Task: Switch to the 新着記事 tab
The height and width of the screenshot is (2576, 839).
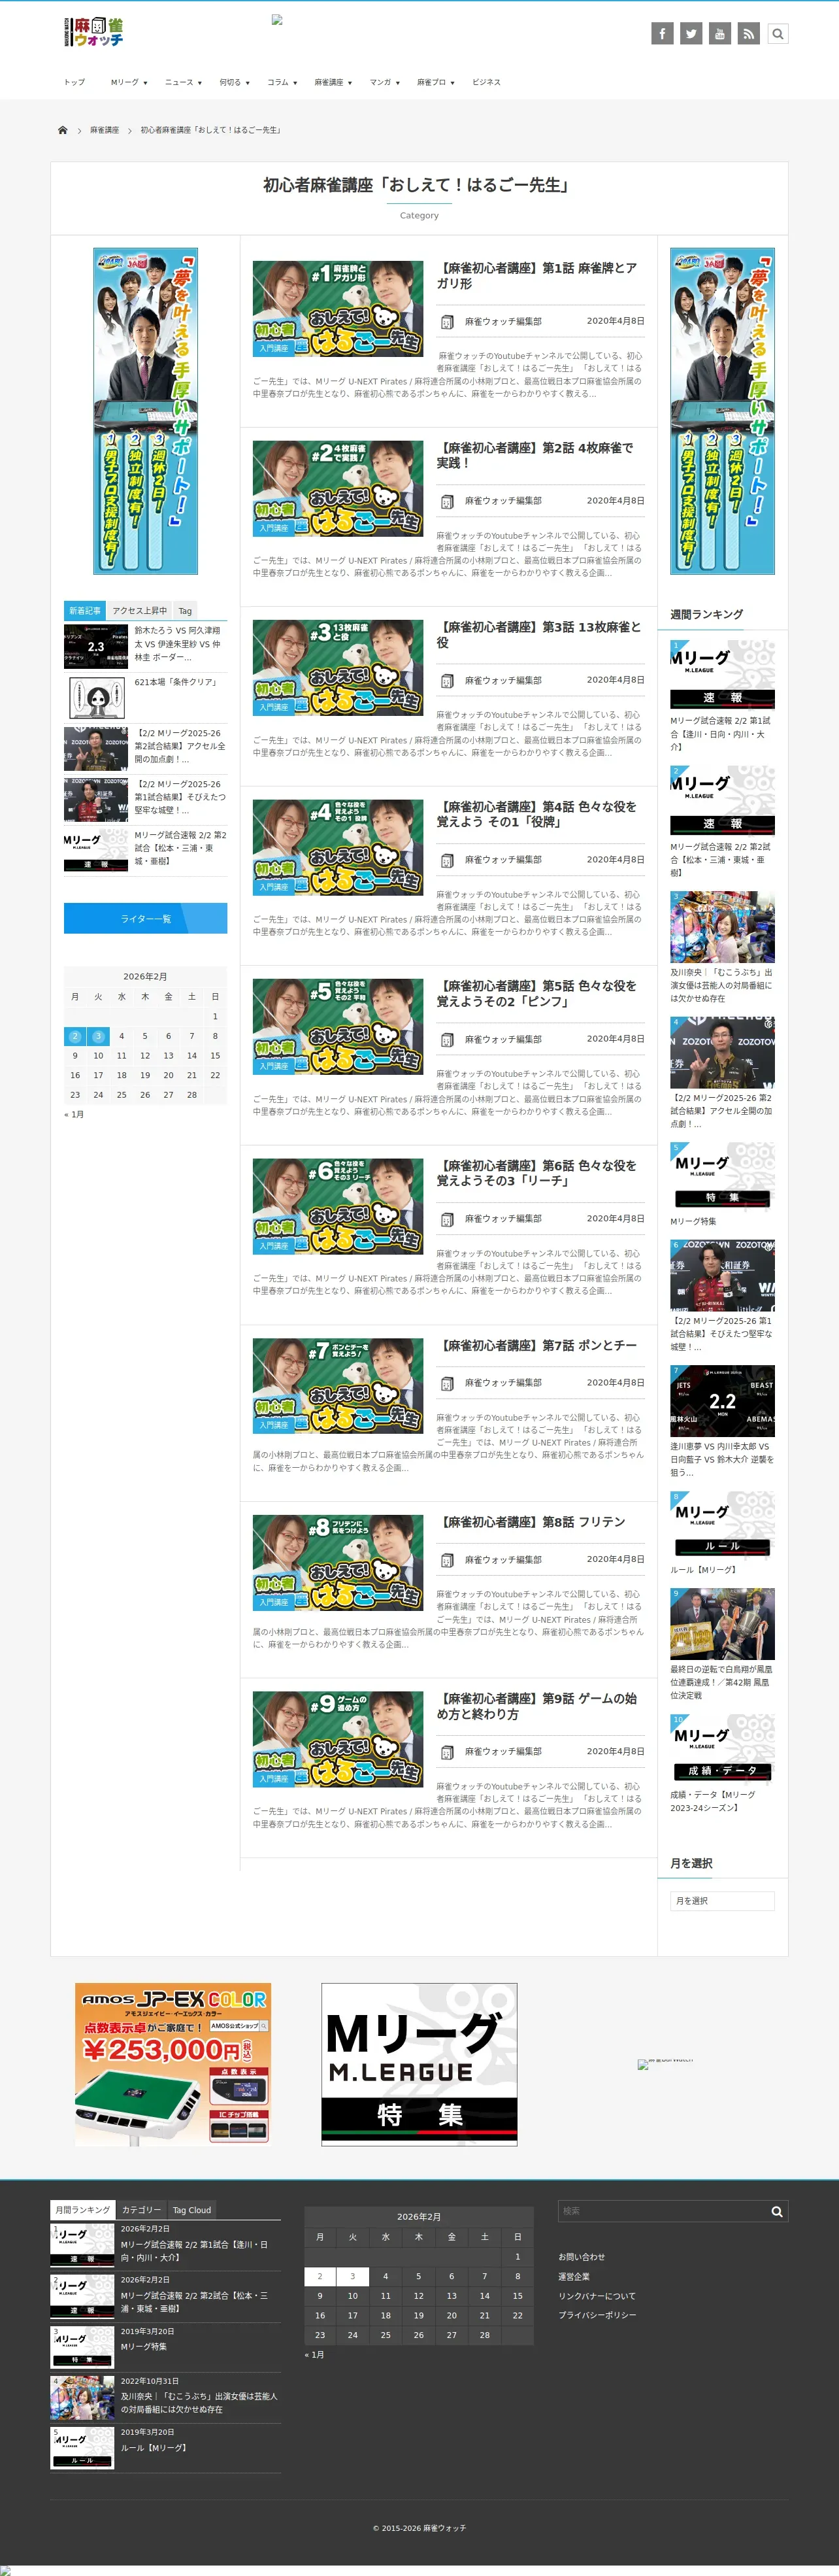Action: (84, 610)
